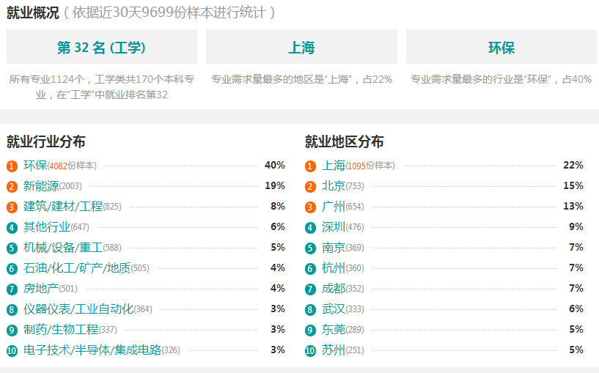Open the 制药/生物工程 industry link

click(61, 330)
